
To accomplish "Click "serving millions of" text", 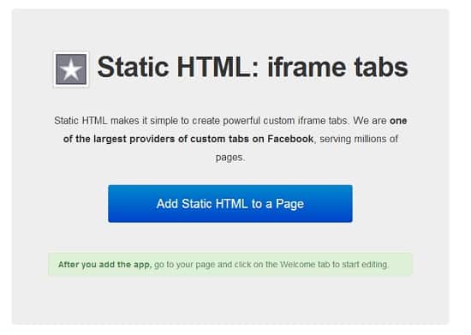I will click(x=359, y=139).
